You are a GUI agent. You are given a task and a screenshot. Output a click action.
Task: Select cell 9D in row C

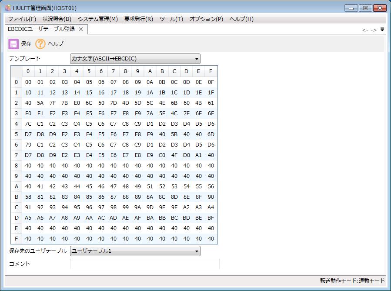[150, 207]
